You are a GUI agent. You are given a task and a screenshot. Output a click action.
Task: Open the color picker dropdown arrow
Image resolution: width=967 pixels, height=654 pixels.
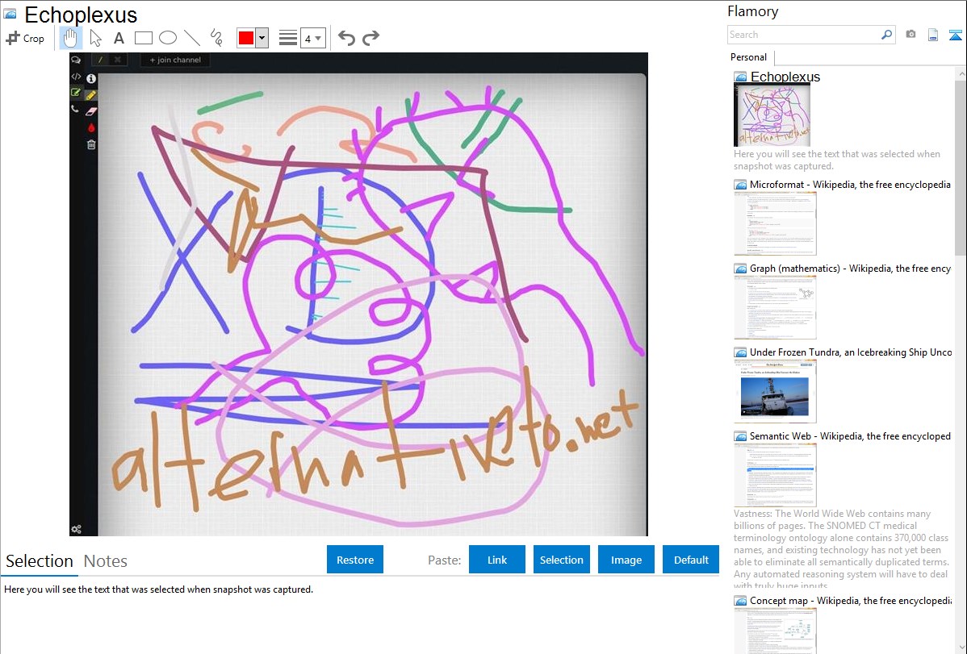[x=262, y=38]
